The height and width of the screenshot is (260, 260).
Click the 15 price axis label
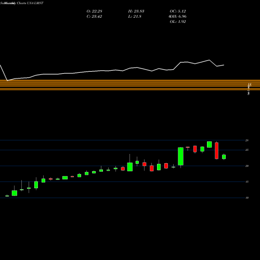(x=247, y=181)
